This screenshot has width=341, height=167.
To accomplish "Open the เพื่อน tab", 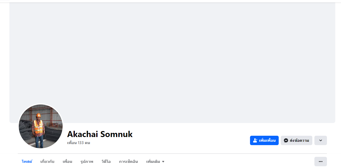I will 68,162.
